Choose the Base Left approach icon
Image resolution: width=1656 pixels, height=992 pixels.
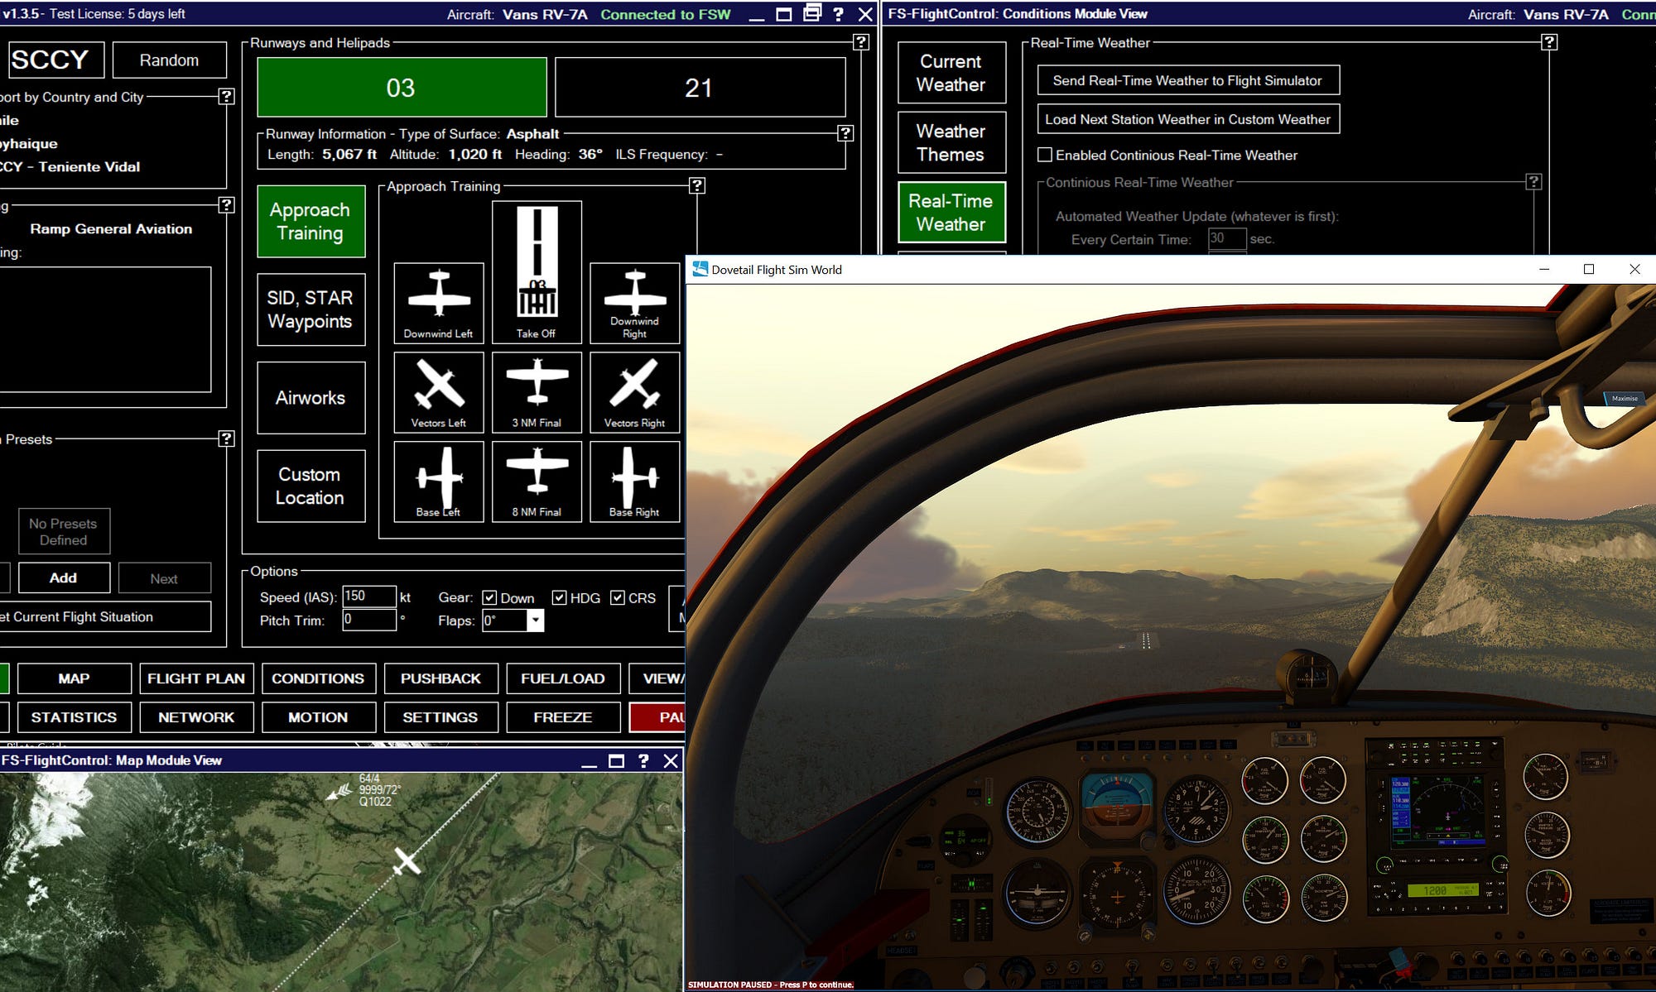click(x=438, y=481)
